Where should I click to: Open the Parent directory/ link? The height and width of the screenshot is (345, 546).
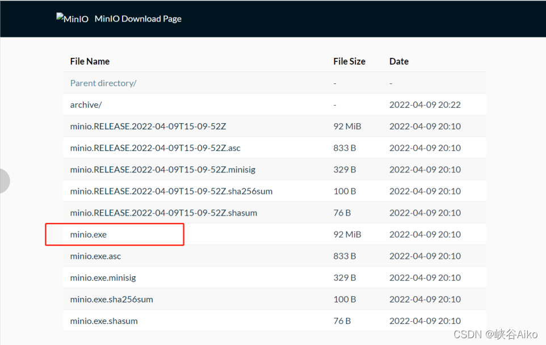[x=103, y=83]
